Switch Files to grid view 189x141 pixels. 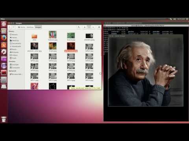pyautogui.click(x=89, y=27)
